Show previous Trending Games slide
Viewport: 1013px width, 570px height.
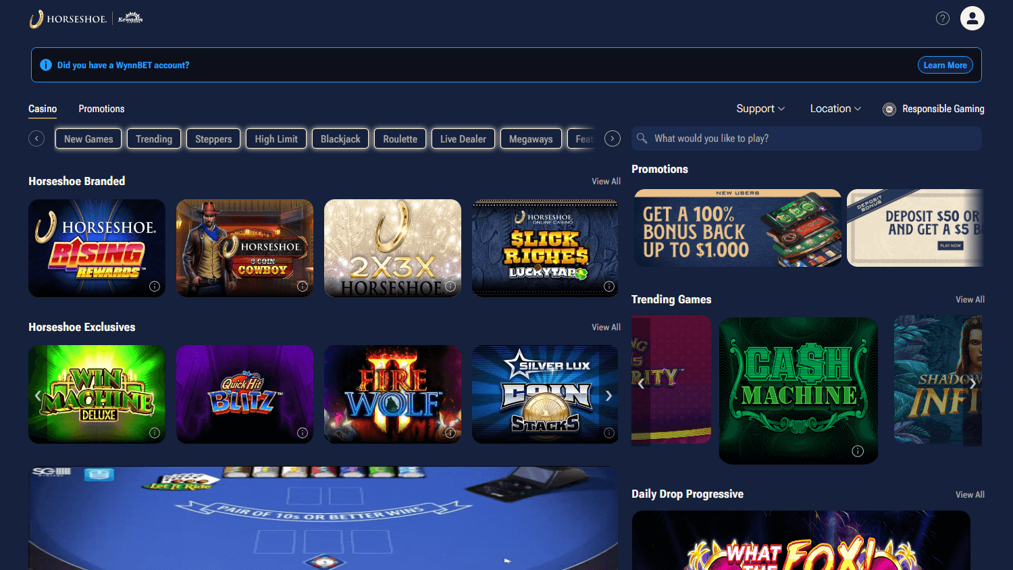(641, 384)
